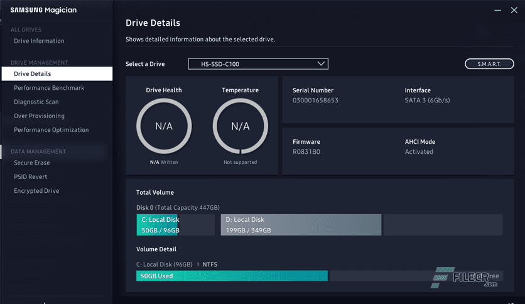The image size is (525, 304).
Task: Close the Samsung Magician window
Action: point(514,11)
